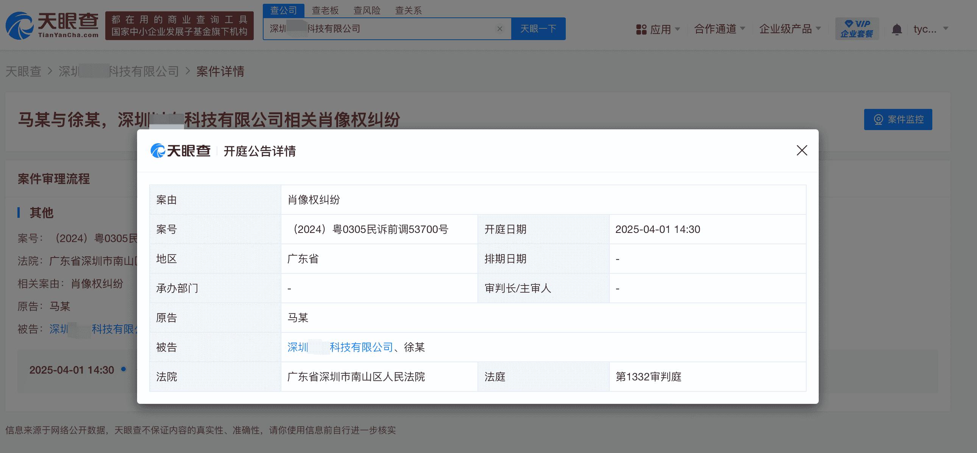Switch to the 查老板 tab
Image resolution: width=977 pixels, height=453 pixels.
325,10
